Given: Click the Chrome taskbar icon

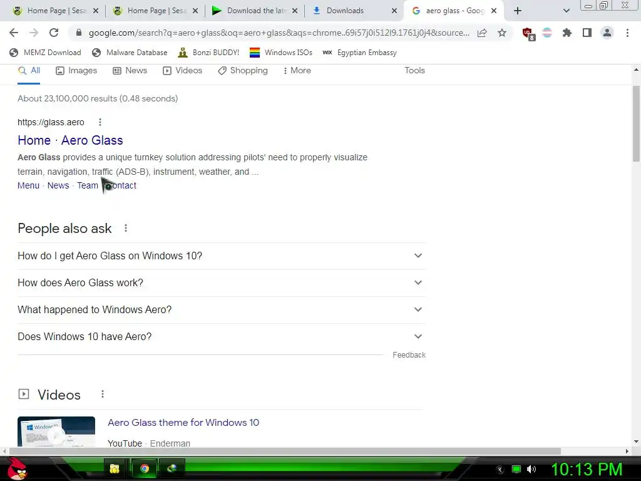Looking at the screenshot, I should coord(145,468).
